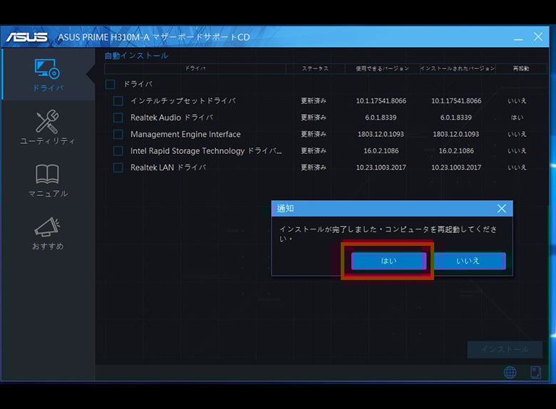Close the 通知 dialog

pos(501,209)
